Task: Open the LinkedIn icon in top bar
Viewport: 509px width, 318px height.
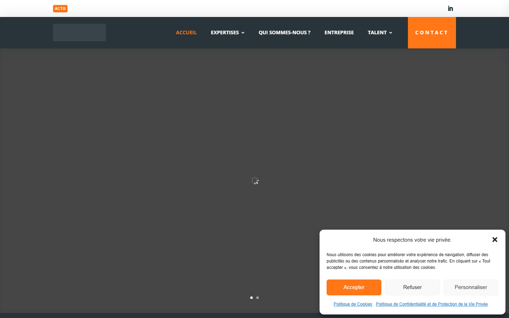Action: pos(450,8)
